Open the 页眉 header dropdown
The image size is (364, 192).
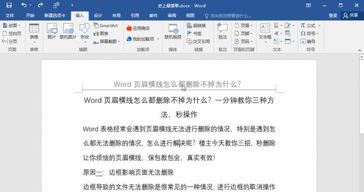(x=243, y=25)
